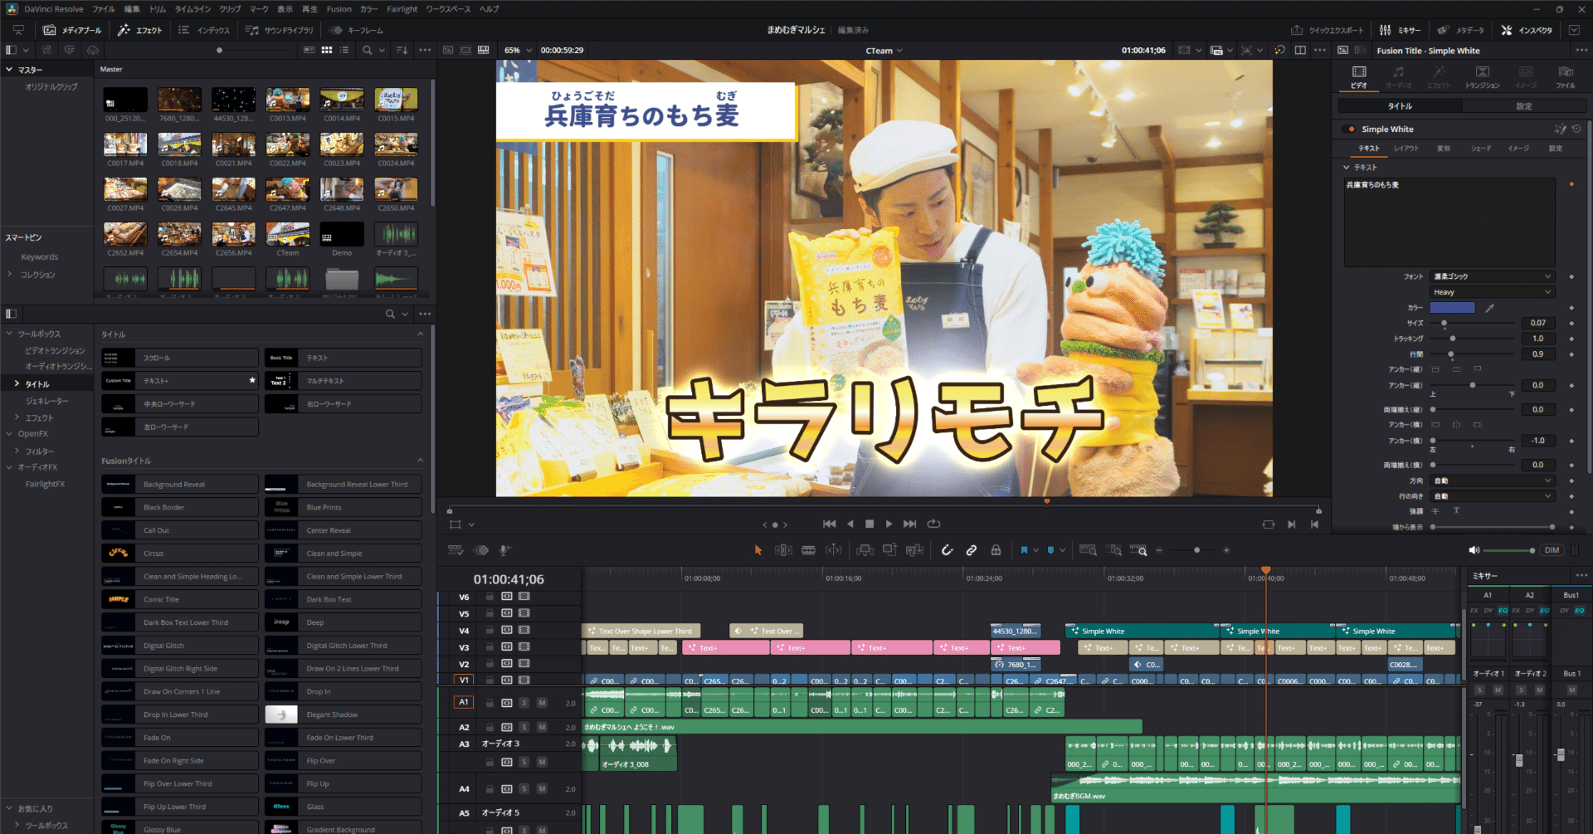This screenshot has height=834, width=1593.
Task: Open the 65% viewer zoom dropdown
Action: click(517, 50)
